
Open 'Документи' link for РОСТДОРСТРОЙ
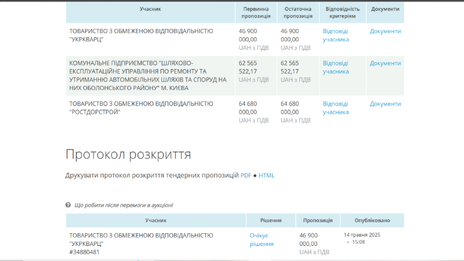(x=385, y=104)
